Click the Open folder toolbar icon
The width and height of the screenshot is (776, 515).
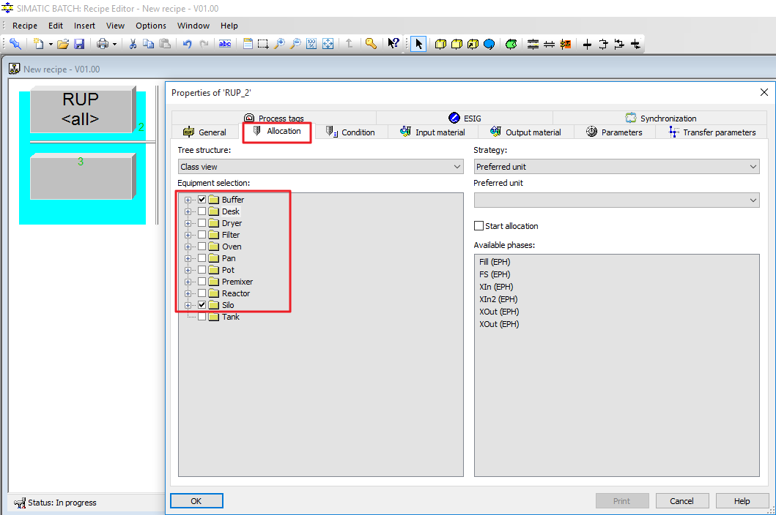tap(63, 44)
